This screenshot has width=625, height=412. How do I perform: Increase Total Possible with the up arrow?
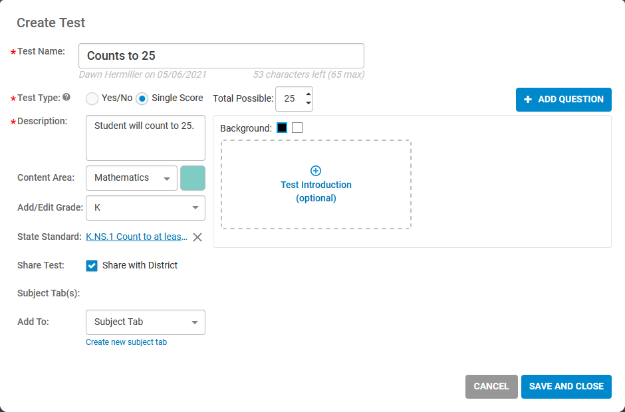(x=308, y=94)
